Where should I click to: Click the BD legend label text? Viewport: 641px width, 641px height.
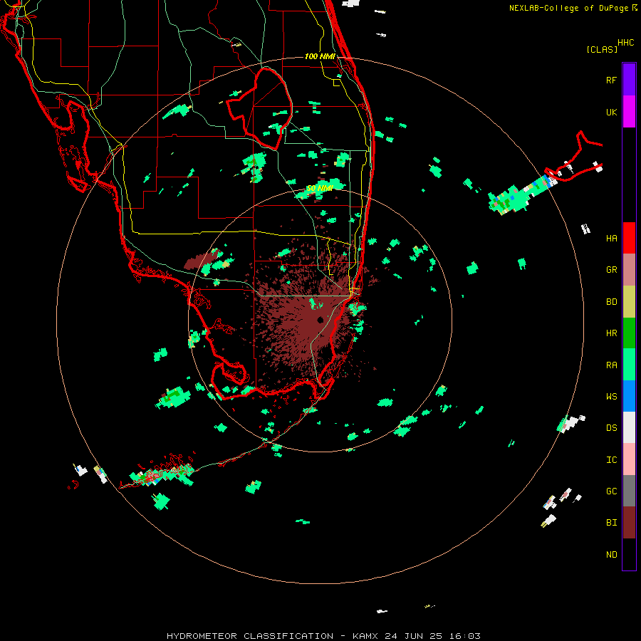pos(611,302)
